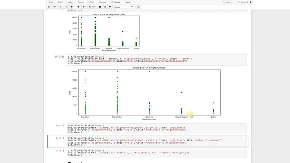Copy the selected cell with the copy icon

coord(67,7)
